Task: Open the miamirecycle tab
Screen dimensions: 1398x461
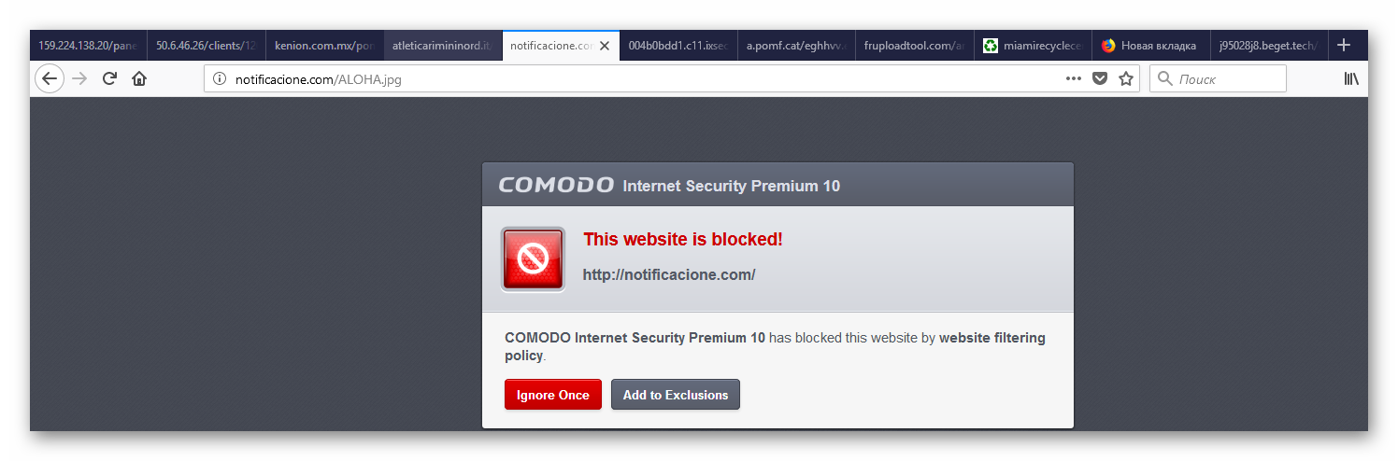Action: click(1033, 46)
